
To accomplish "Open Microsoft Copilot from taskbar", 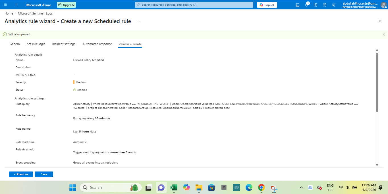I will coord(186,187).
